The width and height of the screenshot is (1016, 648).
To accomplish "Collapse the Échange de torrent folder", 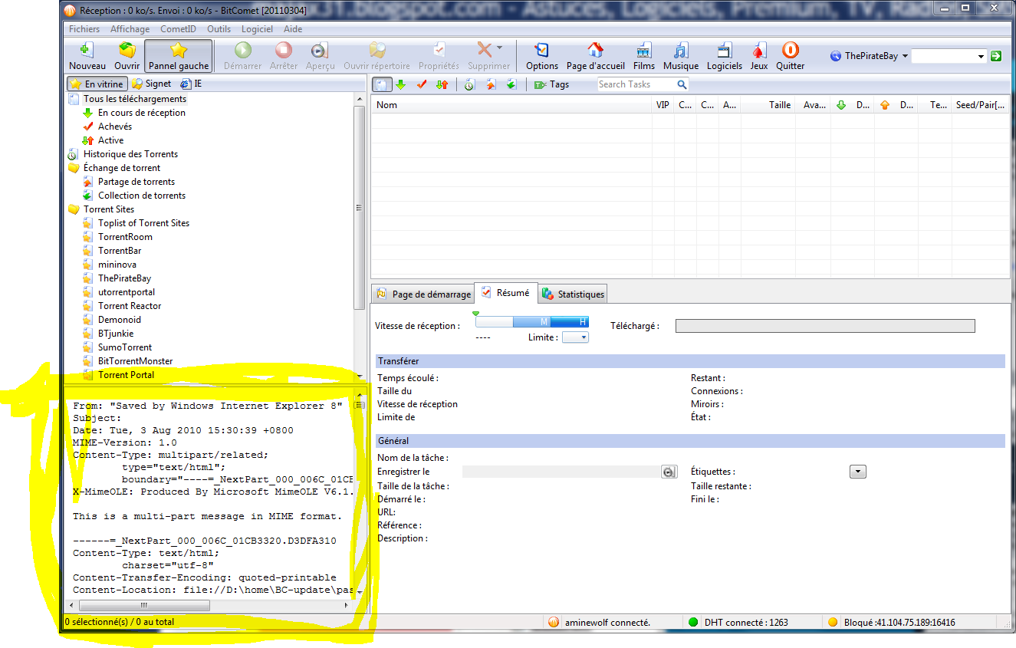I will [x=122, y=168].
